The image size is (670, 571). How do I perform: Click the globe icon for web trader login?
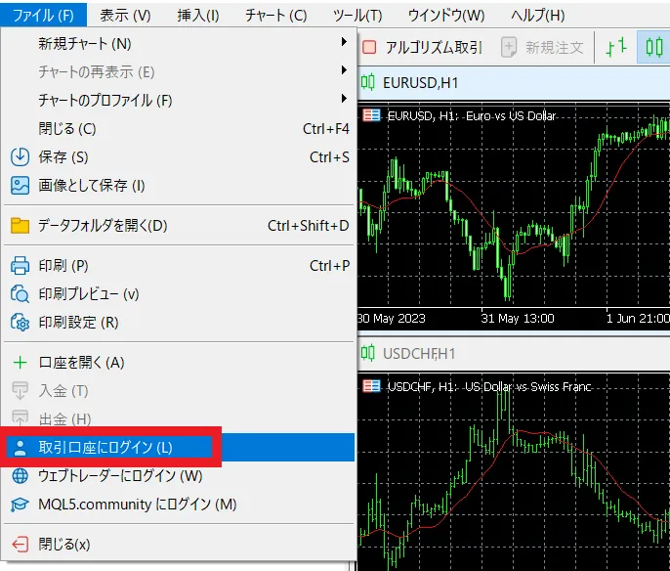[20, 475]
